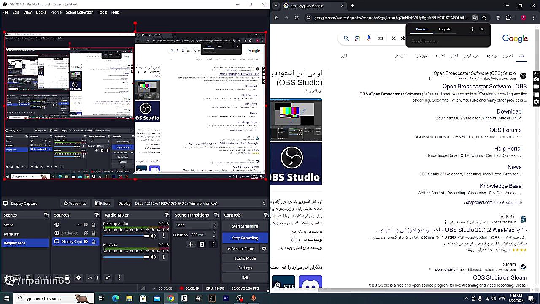Viewport: 540px width, 304px height.
Task: Select Persian tab in translate popup
Action: (421, 29)
